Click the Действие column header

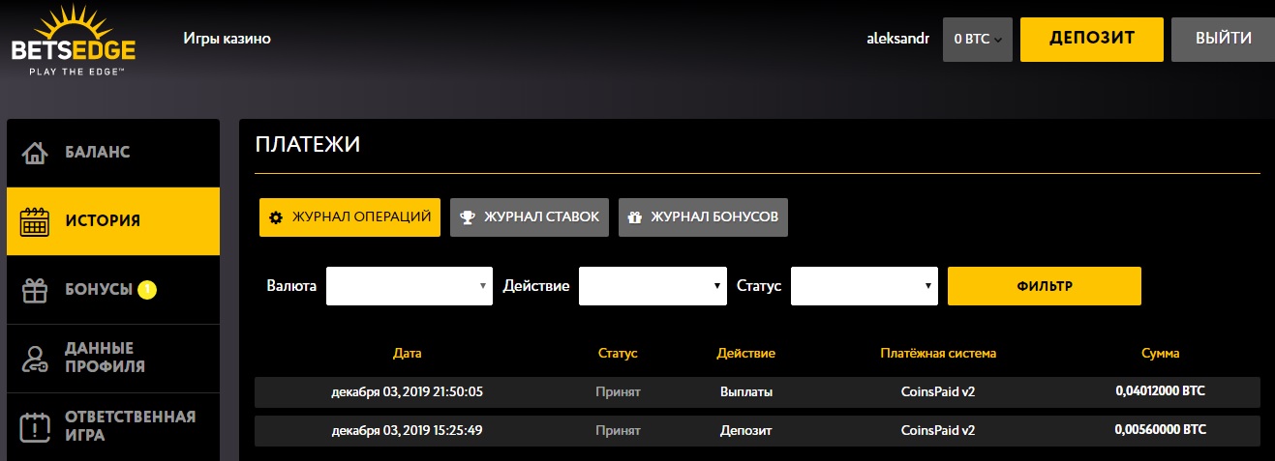(745, 354)
